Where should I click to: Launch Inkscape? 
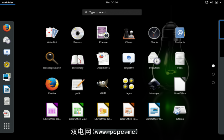[x=154, y=86]
